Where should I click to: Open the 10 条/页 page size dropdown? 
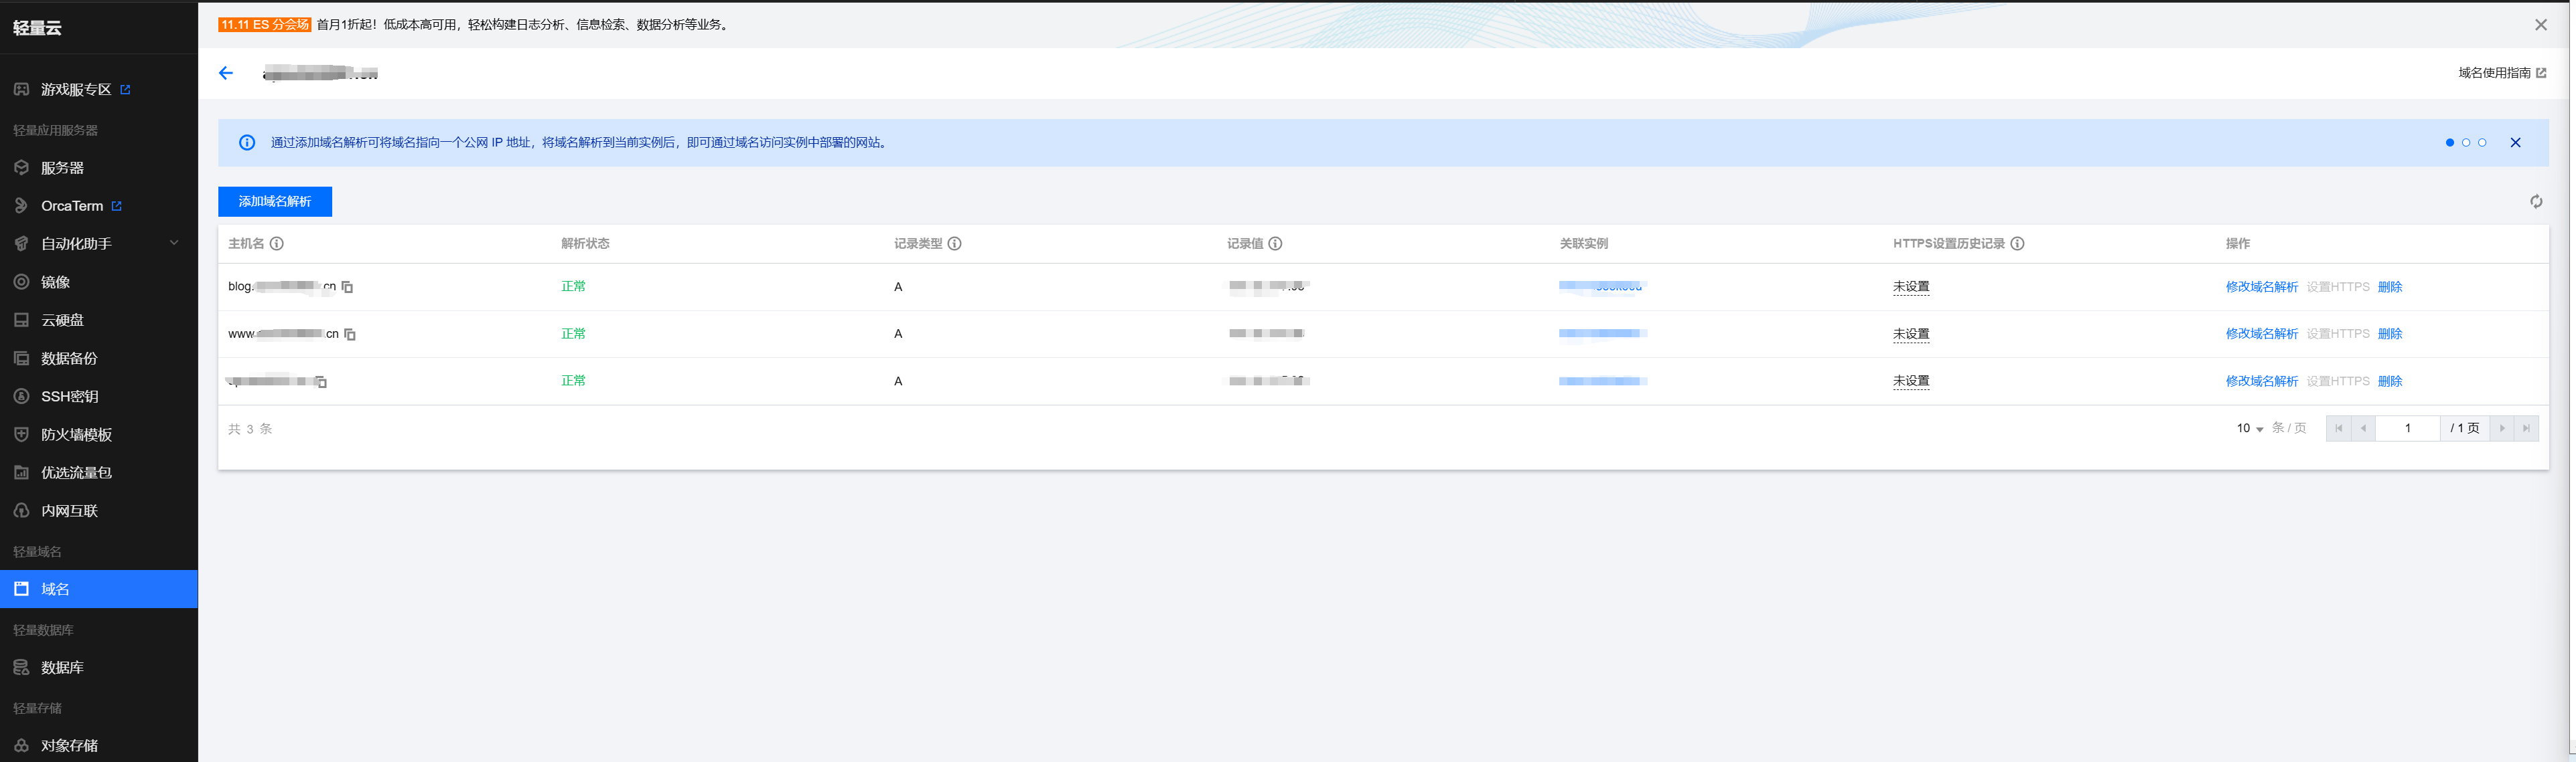tap(2250, 428)
